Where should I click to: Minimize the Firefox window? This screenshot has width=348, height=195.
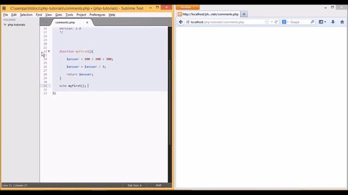click(325, 8)
